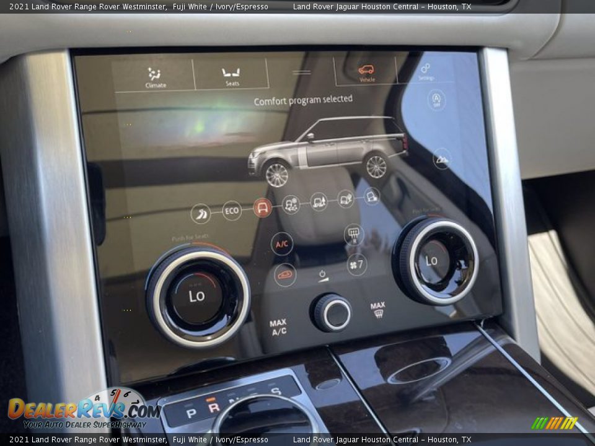The image size is (595, 446).
Task: Select Mud and Ruts terrain mode
Action: [319, 202]
